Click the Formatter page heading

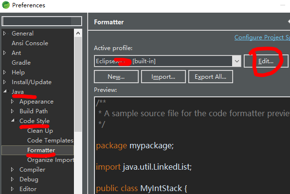tap(109, 22)
